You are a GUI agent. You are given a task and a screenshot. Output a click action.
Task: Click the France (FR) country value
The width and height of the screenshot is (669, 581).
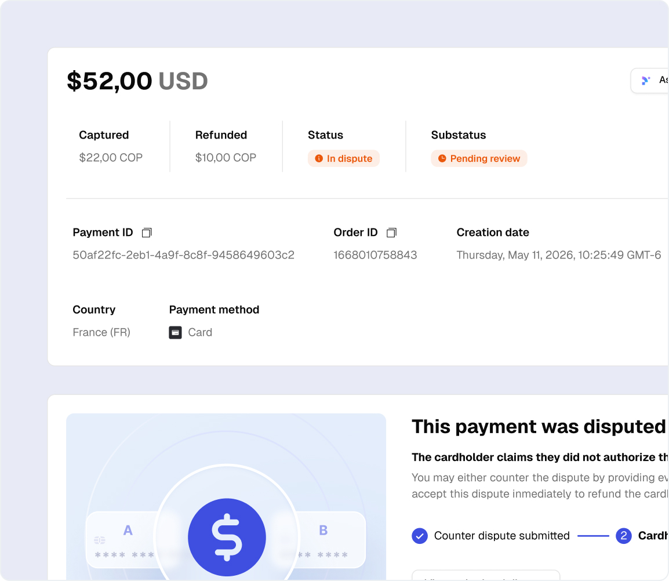pyautogui.click(x=101, y=332)
